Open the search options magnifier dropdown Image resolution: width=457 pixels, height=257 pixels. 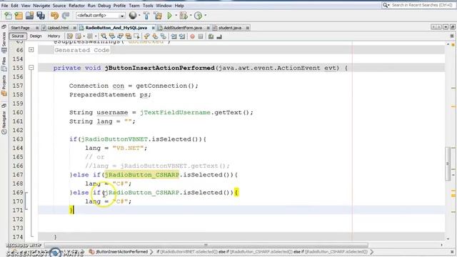386,5
